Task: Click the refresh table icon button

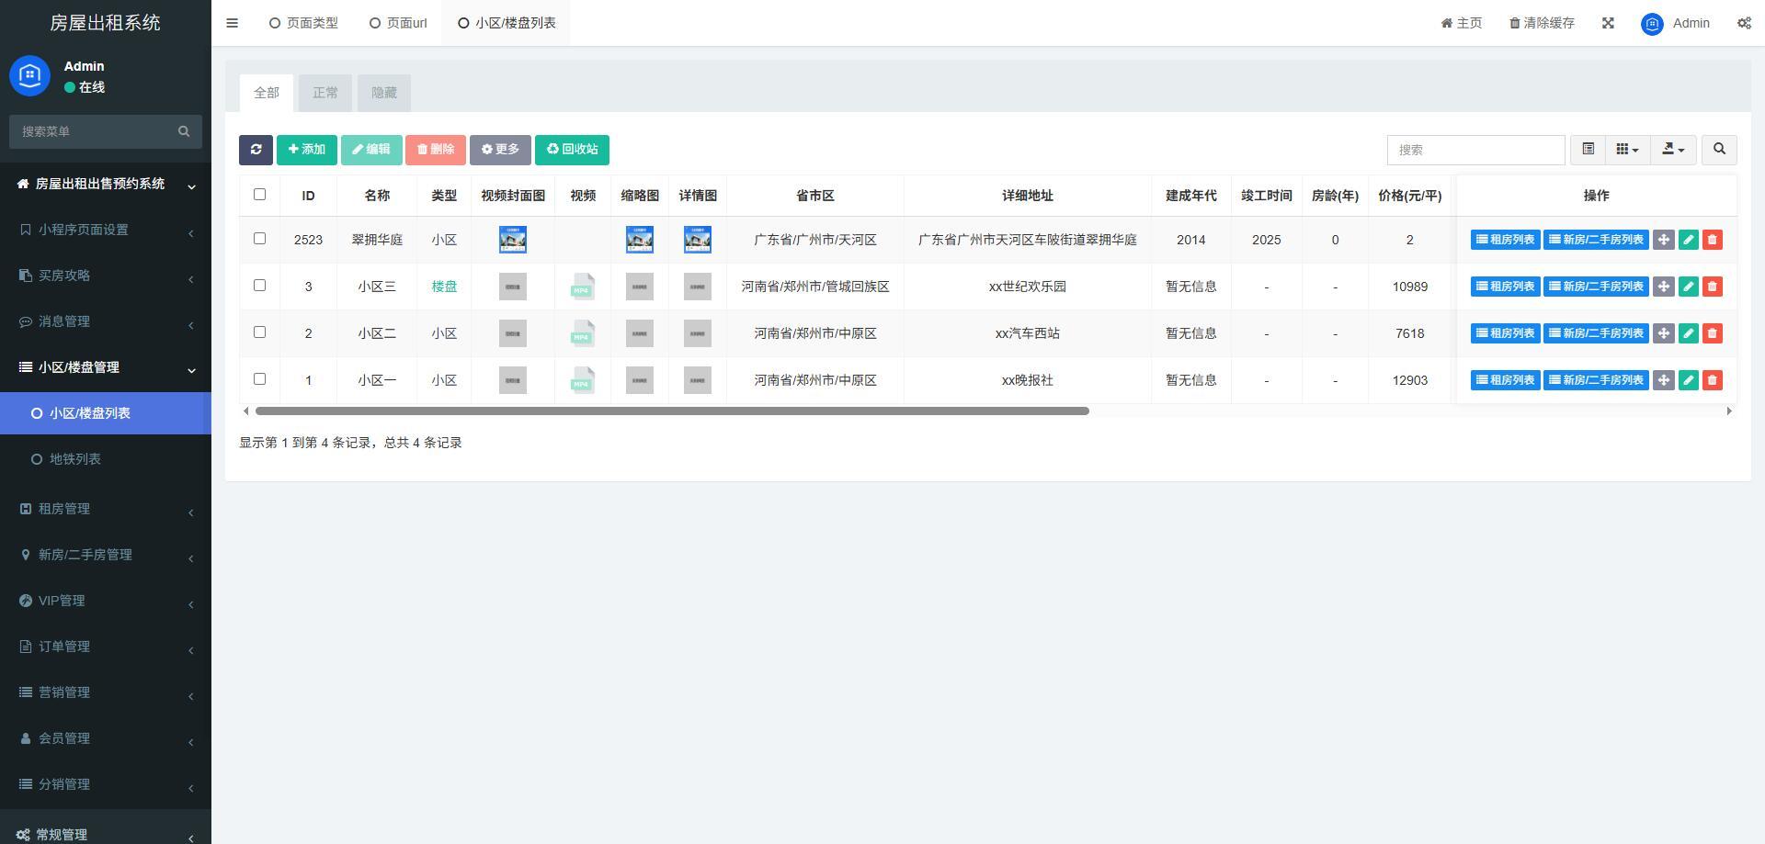Action: tap(256, 150)
